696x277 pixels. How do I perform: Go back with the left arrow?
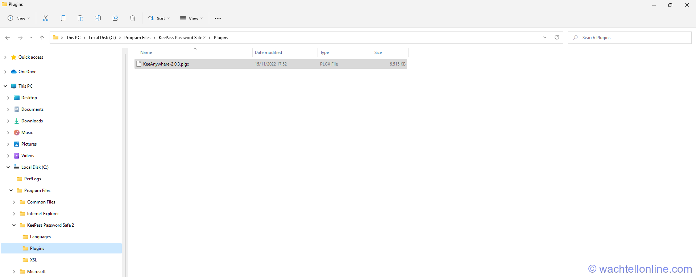coord(8,38)
